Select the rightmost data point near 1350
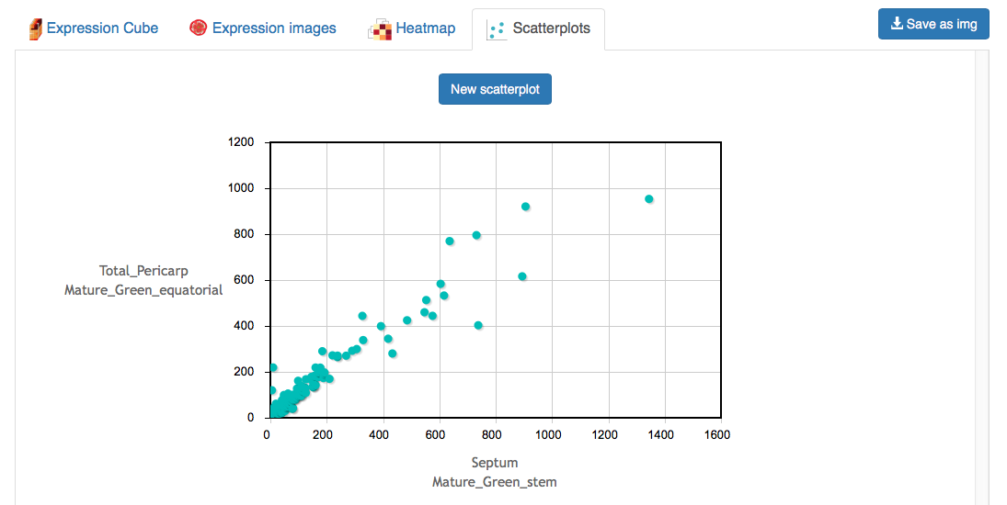 click(648, 199)
